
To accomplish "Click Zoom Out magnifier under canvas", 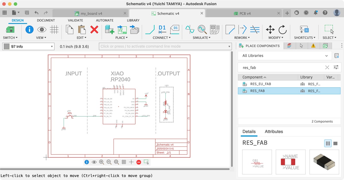I will coord(109,162).
